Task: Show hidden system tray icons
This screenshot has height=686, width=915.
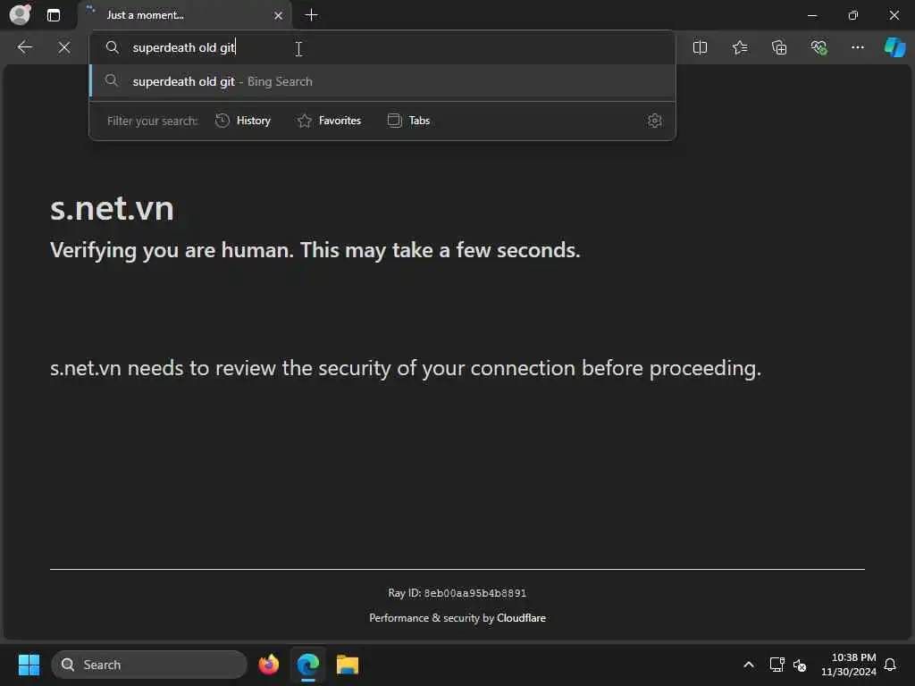Action: 748,665
